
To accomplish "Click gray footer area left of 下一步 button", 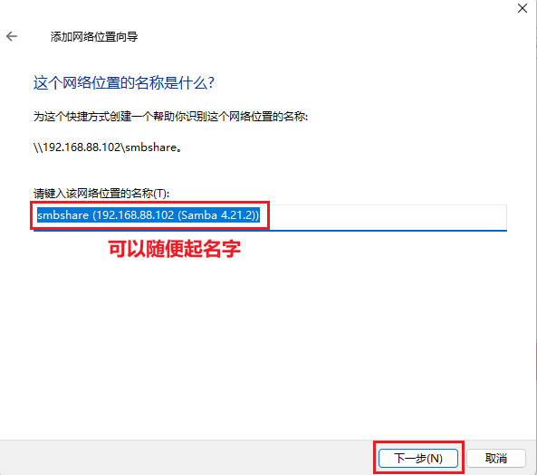I will [185, 458].
